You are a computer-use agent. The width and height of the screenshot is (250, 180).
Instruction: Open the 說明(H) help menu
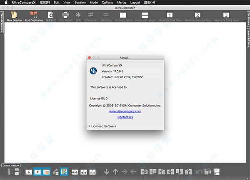(x=150, y=2)
